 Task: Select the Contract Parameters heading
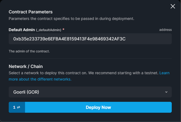[30, 12]
